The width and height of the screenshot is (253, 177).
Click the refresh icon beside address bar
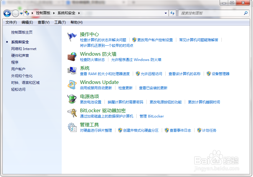click(172, 13)
